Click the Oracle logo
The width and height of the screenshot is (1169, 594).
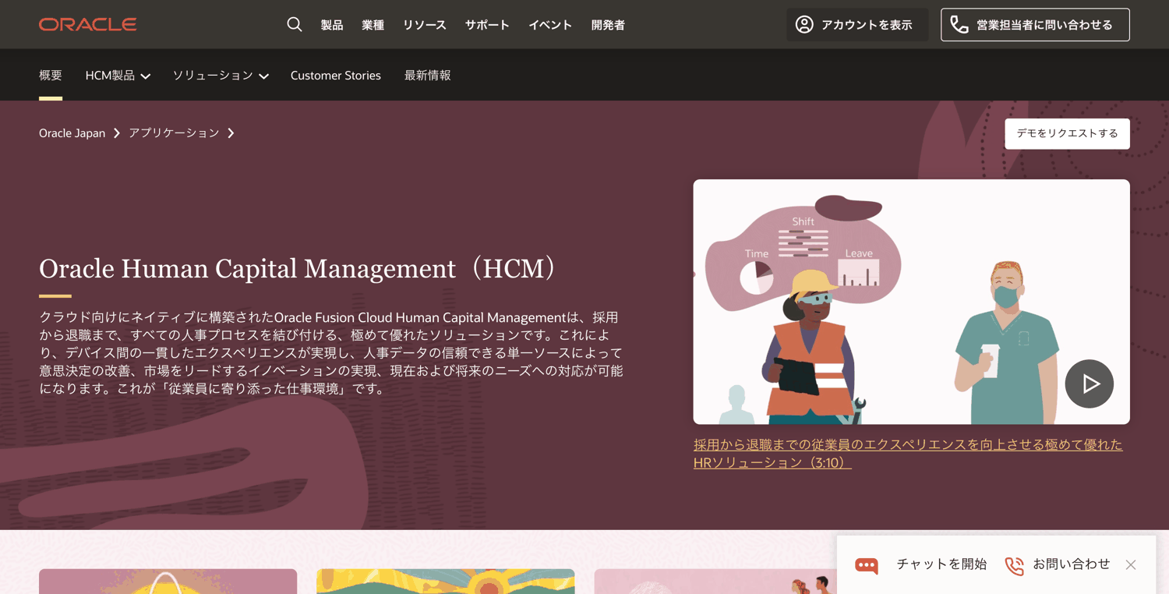[88, 24]
